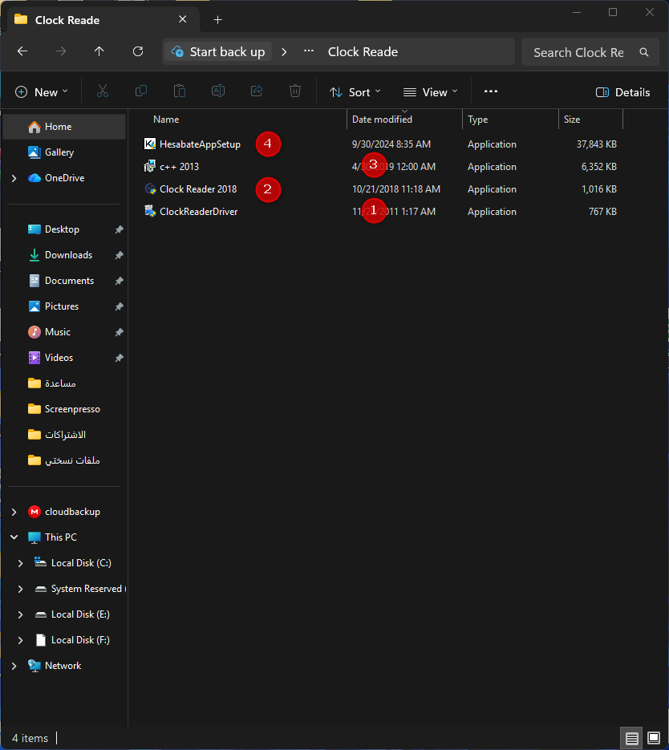Screen dimensions: 669x750
Task: Switch to large thumbnails view icon
Action: tap(654, 738)
